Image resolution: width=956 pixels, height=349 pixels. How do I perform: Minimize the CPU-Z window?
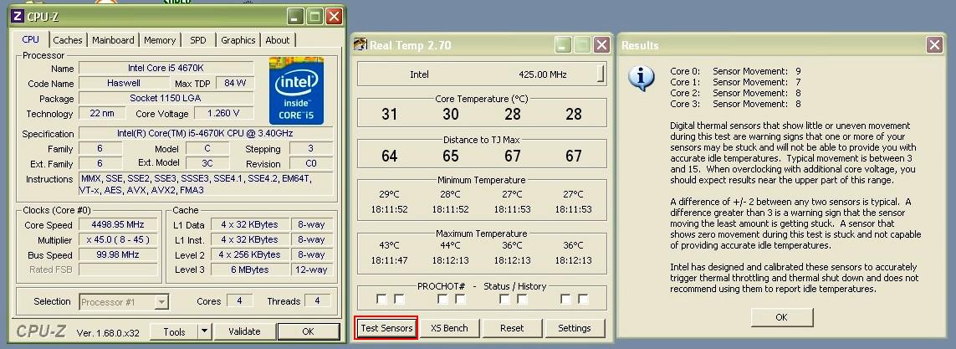pyautogui.click(x=296, y=16)
